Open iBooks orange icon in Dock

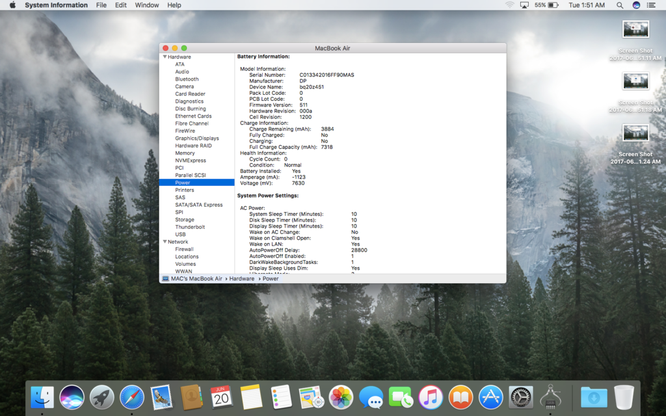pos(460,398)
